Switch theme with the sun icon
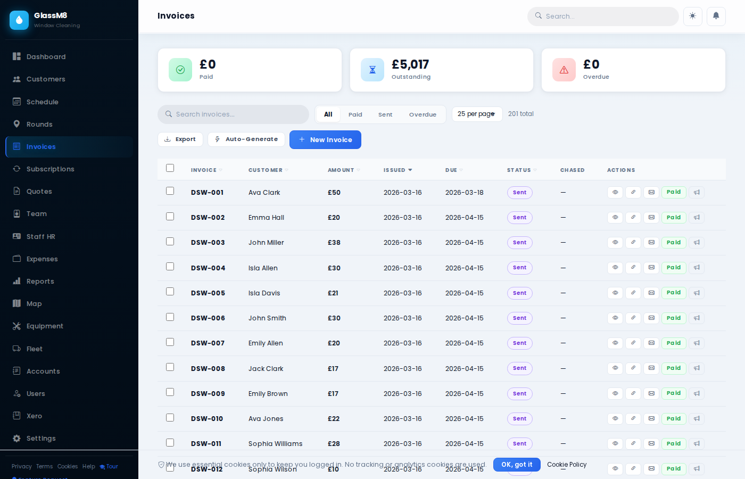The image size is (745, 479). coord(692,16)
